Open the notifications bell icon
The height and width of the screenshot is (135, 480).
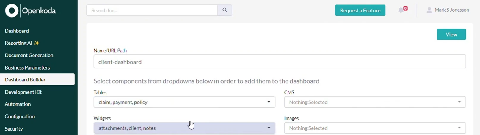click(x=401, y=10)
